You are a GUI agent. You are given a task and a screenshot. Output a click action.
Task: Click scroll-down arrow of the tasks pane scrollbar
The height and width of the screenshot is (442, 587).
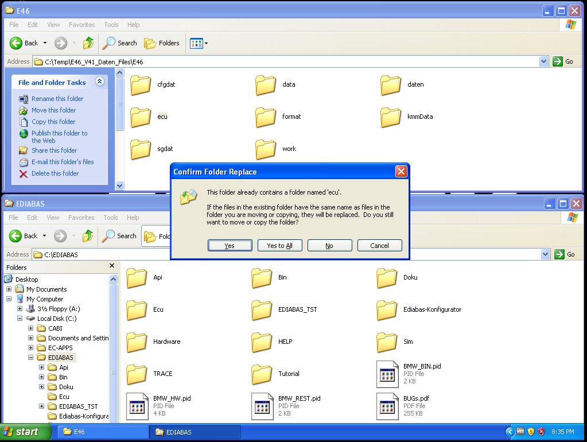tap(120, 185)
